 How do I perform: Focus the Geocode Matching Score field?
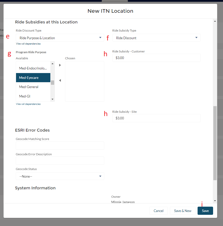tap(60, 146)
